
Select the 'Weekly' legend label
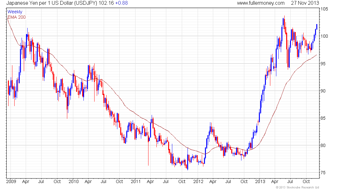pyautogui.click(x=15, y=12)
